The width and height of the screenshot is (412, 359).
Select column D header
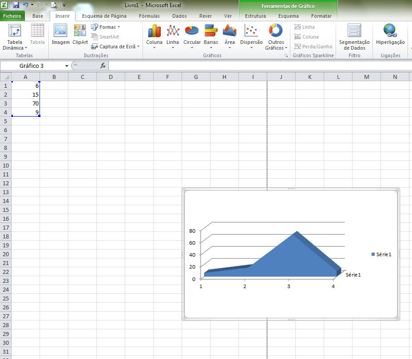click(x=111, y=77)
